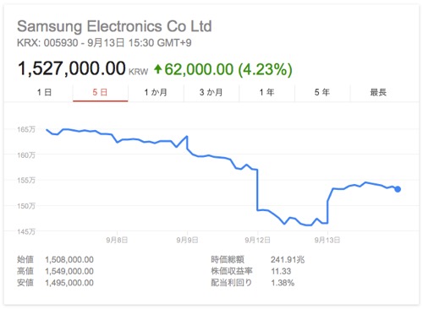The height and width of the screenshot is (309, 423).
Task: Click the Samsung Electronics Co Ltd title
Action: pyautogui.click(x=114, y=26)
